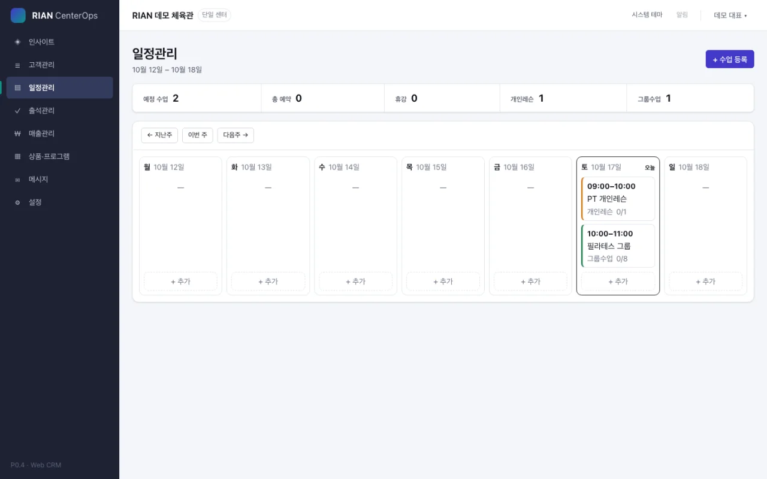Click the 휴강 stat

442,98
